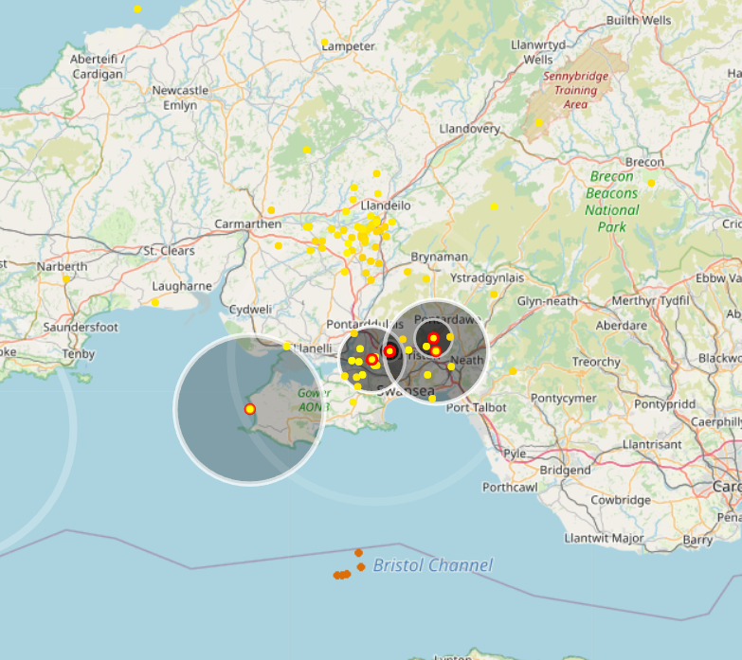Click the 'Porthcawl' label
The height and width of the screenshot is (660, 742).
pyautogui.click(x=510, y=487)
